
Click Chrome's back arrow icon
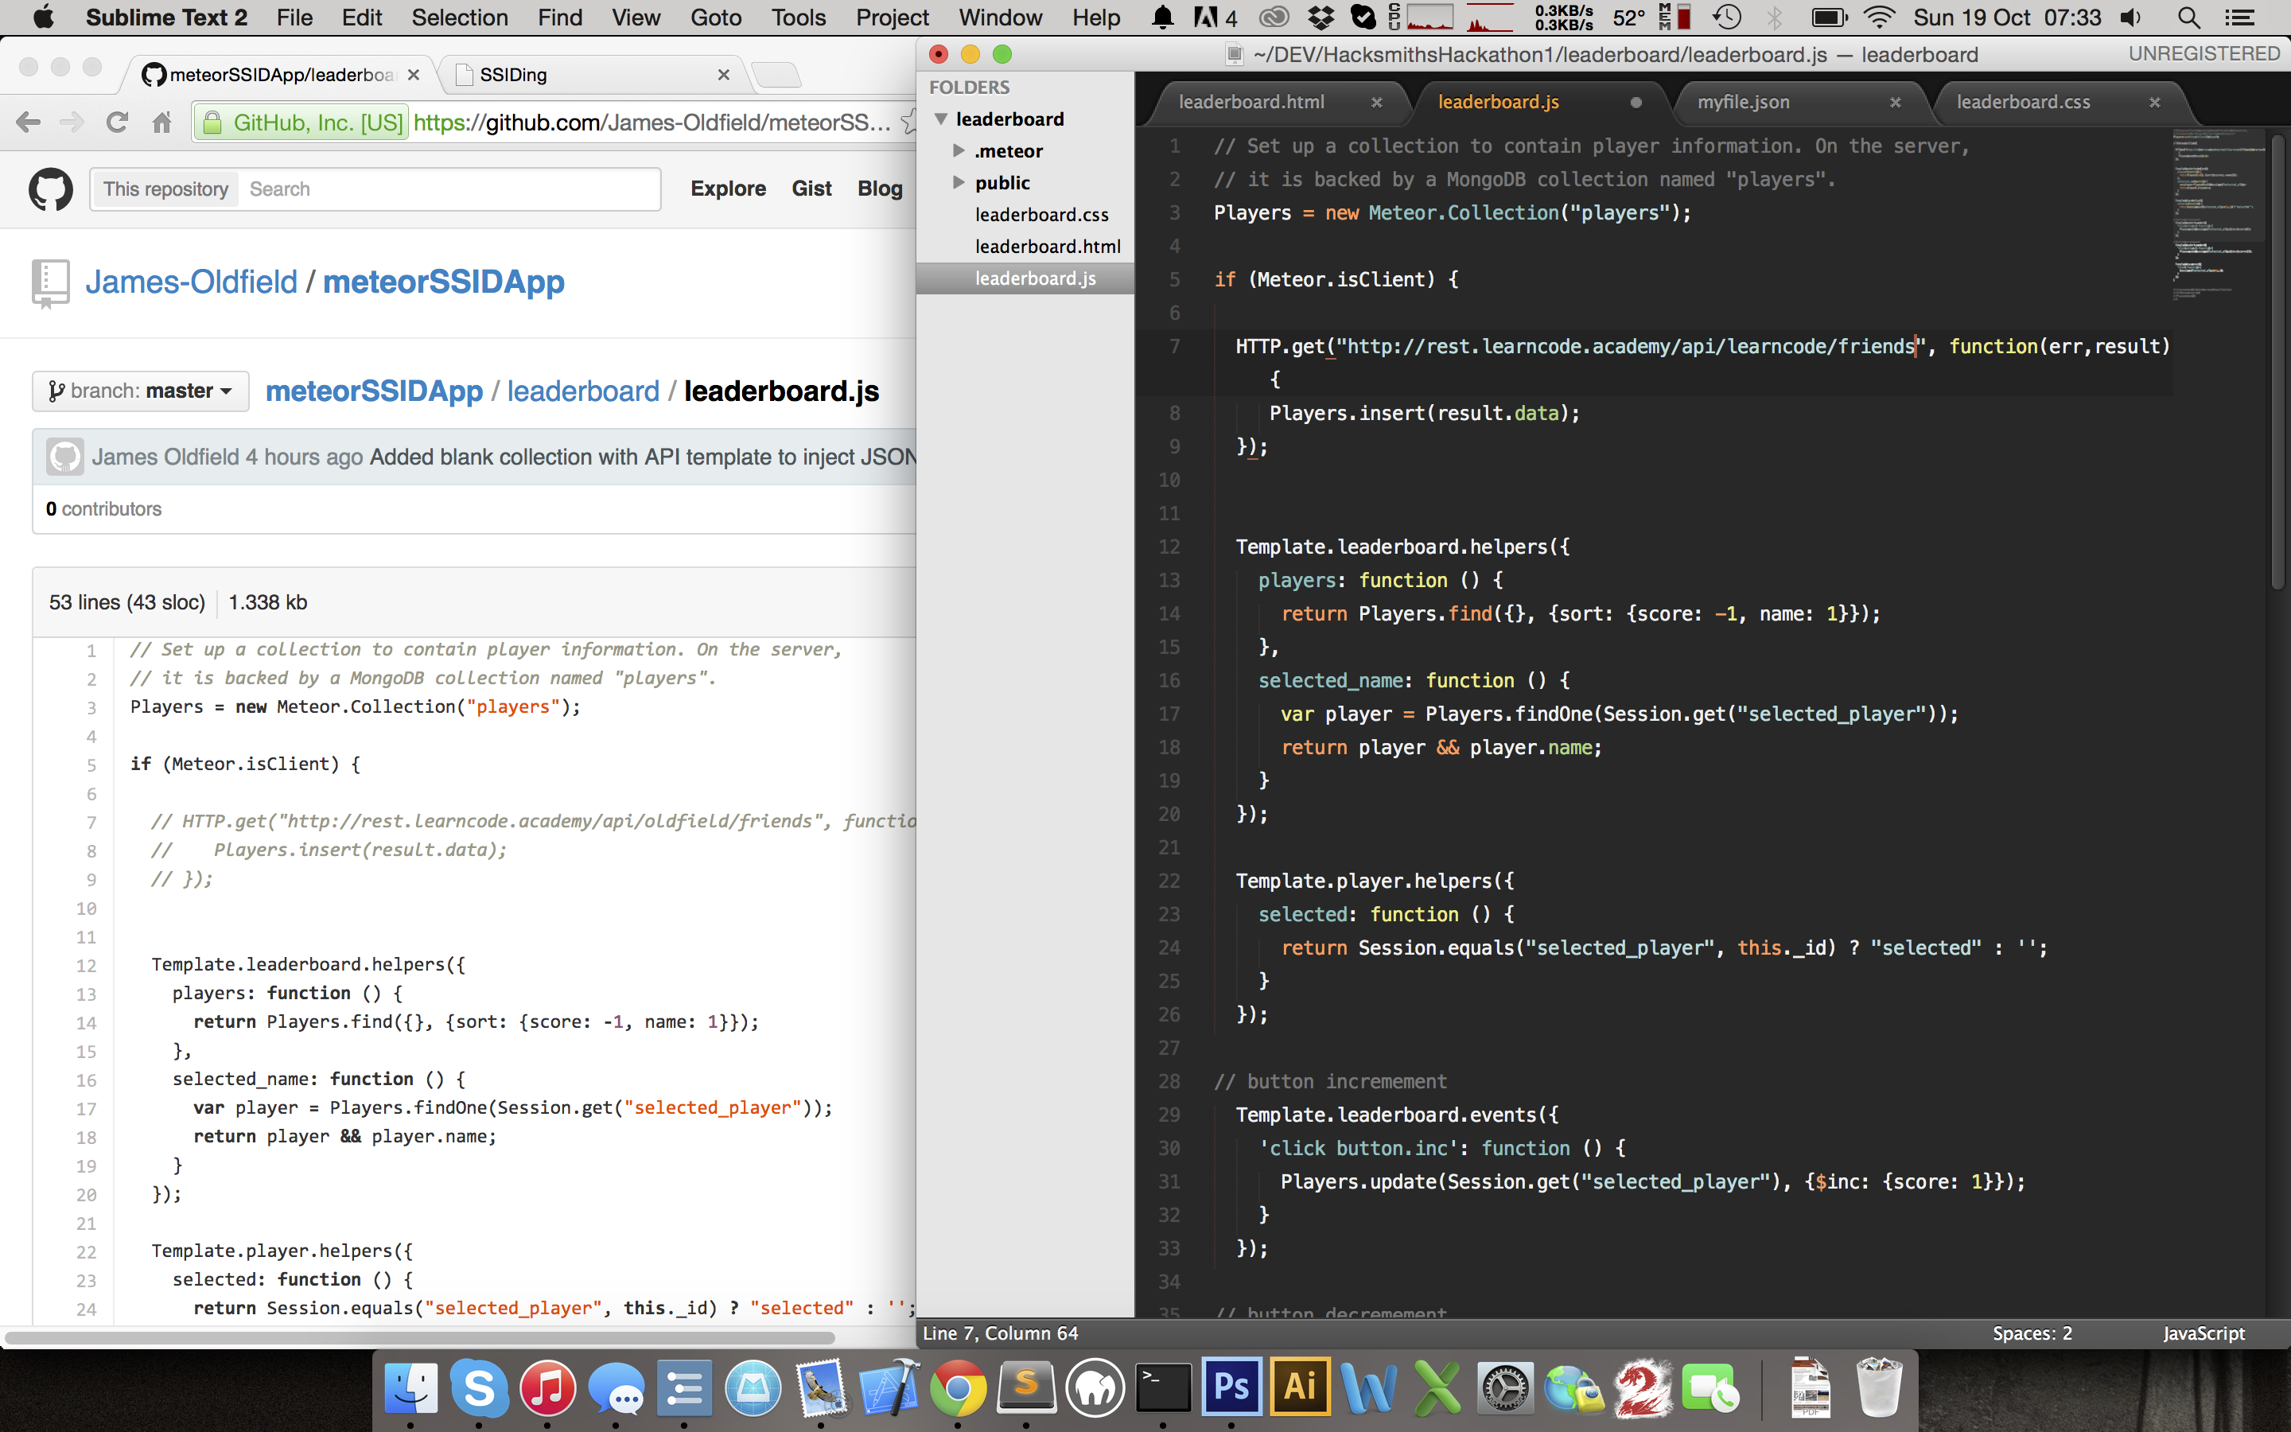click(29, 123)
